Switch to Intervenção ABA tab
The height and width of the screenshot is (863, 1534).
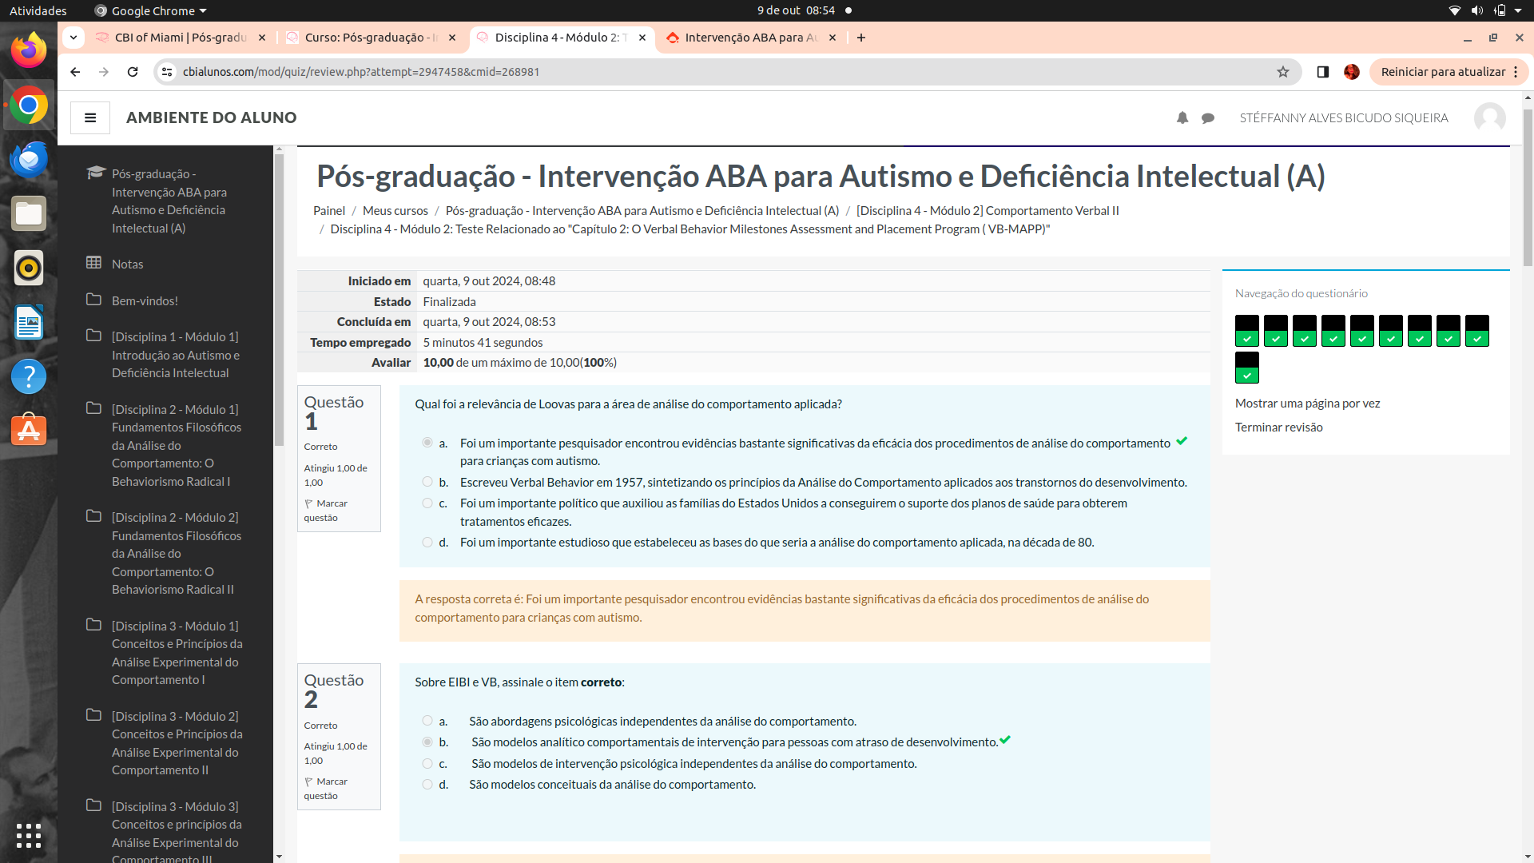click(x=749, y=38)
